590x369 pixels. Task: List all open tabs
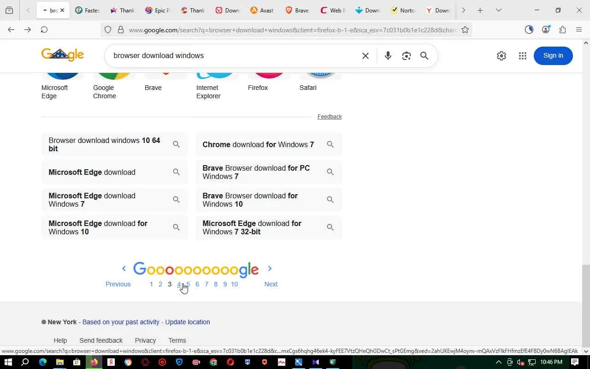click(498, 10)
